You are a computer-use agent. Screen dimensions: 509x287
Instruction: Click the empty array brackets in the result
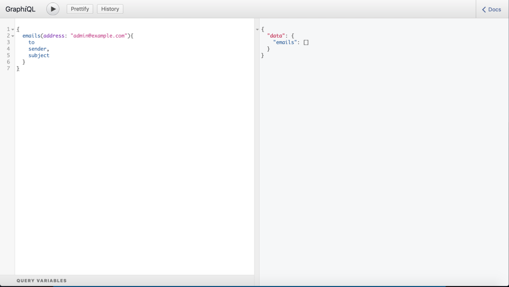306,43
